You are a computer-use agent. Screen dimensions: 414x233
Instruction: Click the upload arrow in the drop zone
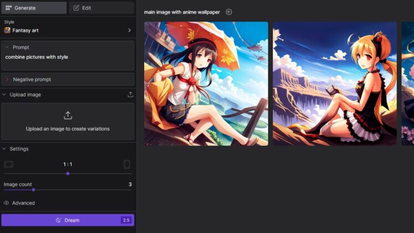pos(68,115)
